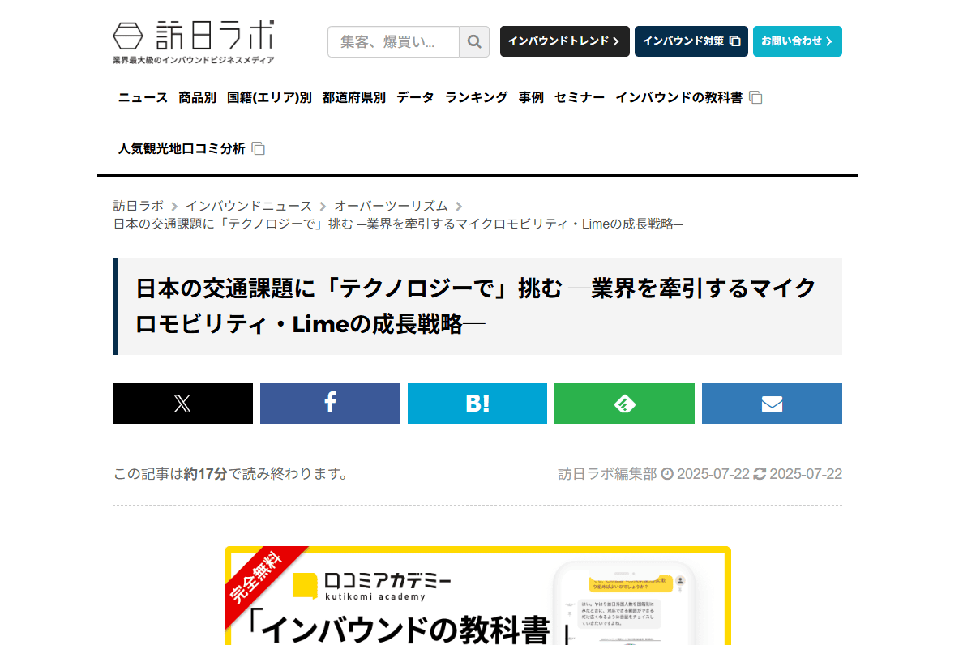Open the データ menu item
Screen dimensions: 963x645
(x=415, y=97)
